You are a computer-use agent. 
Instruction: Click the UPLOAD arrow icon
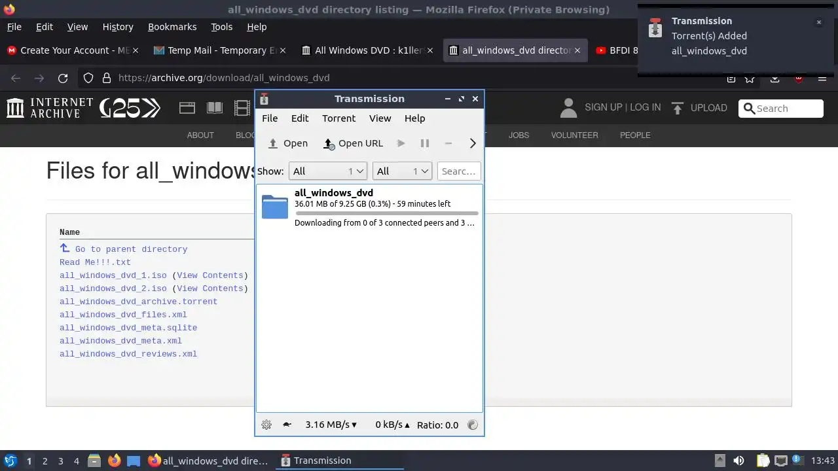click(678, 108)
